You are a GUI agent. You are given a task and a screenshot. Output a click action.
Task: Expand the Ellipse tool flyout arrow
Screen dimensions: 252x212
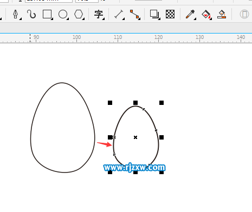68,19
